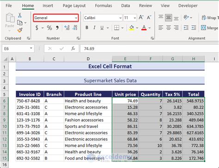Screen dimensions: 219x168
Task: Select row 6 header
Action: pyautogui.click(x=4, y=101)
